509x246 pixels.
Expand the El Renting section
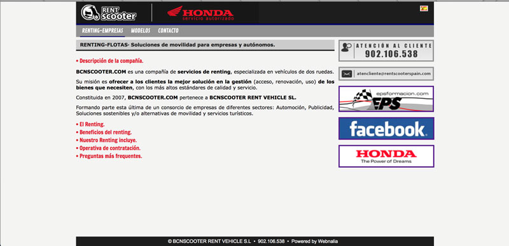[x=90, y=124]
